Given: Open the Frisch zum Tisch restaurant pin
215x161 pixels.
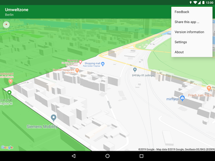Looking at the screenshot, I should pyautogui.click(x=209, y=88).
